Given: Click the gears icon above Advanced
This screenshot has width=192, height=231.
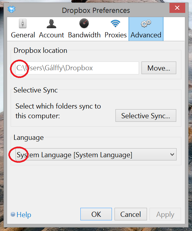Looking at the screenshot, I should point(146,24).
